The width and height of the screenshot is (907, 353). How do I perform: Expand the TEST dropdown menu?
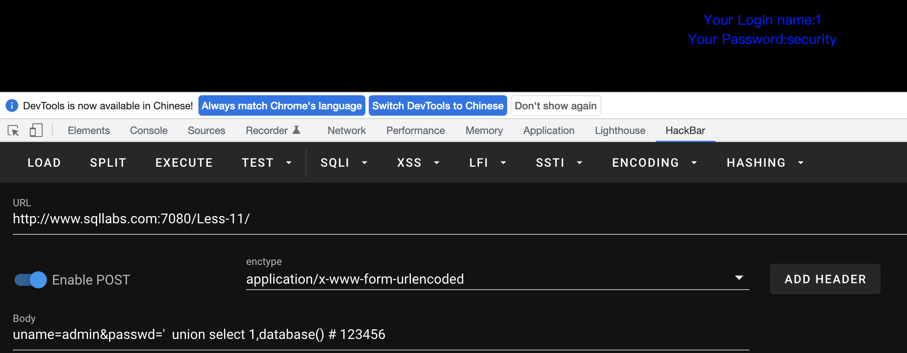(x=267, y=162)
